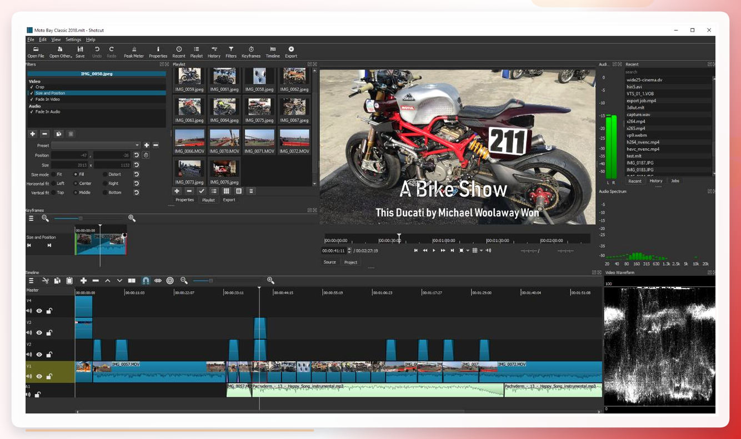
Task: Uncheck the Fade In Video filter
Action: coord(32,99)
